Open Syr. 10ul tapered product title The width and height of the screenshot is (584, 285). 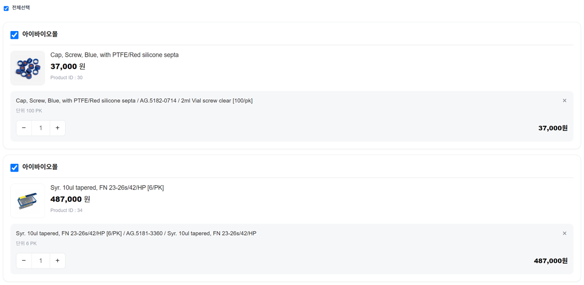click(x=107, y=188)
